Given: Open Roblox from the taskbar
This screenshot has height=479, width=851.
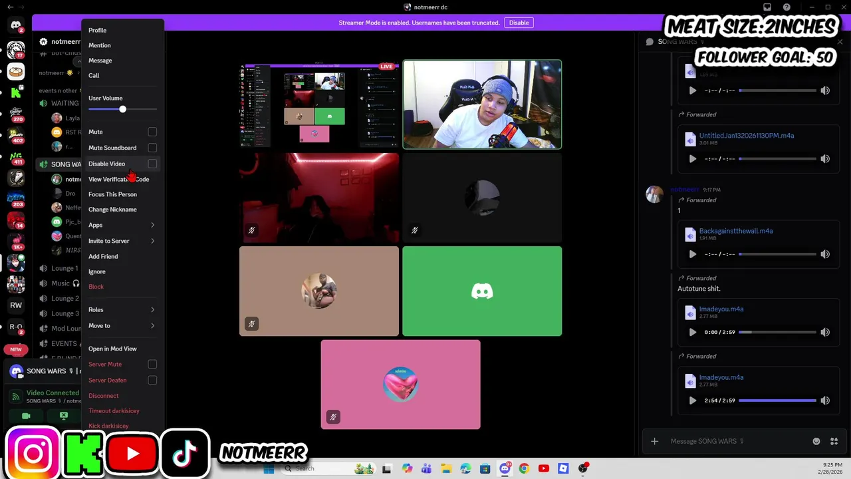Looking at the screenshot, I should tap(563, 468).
